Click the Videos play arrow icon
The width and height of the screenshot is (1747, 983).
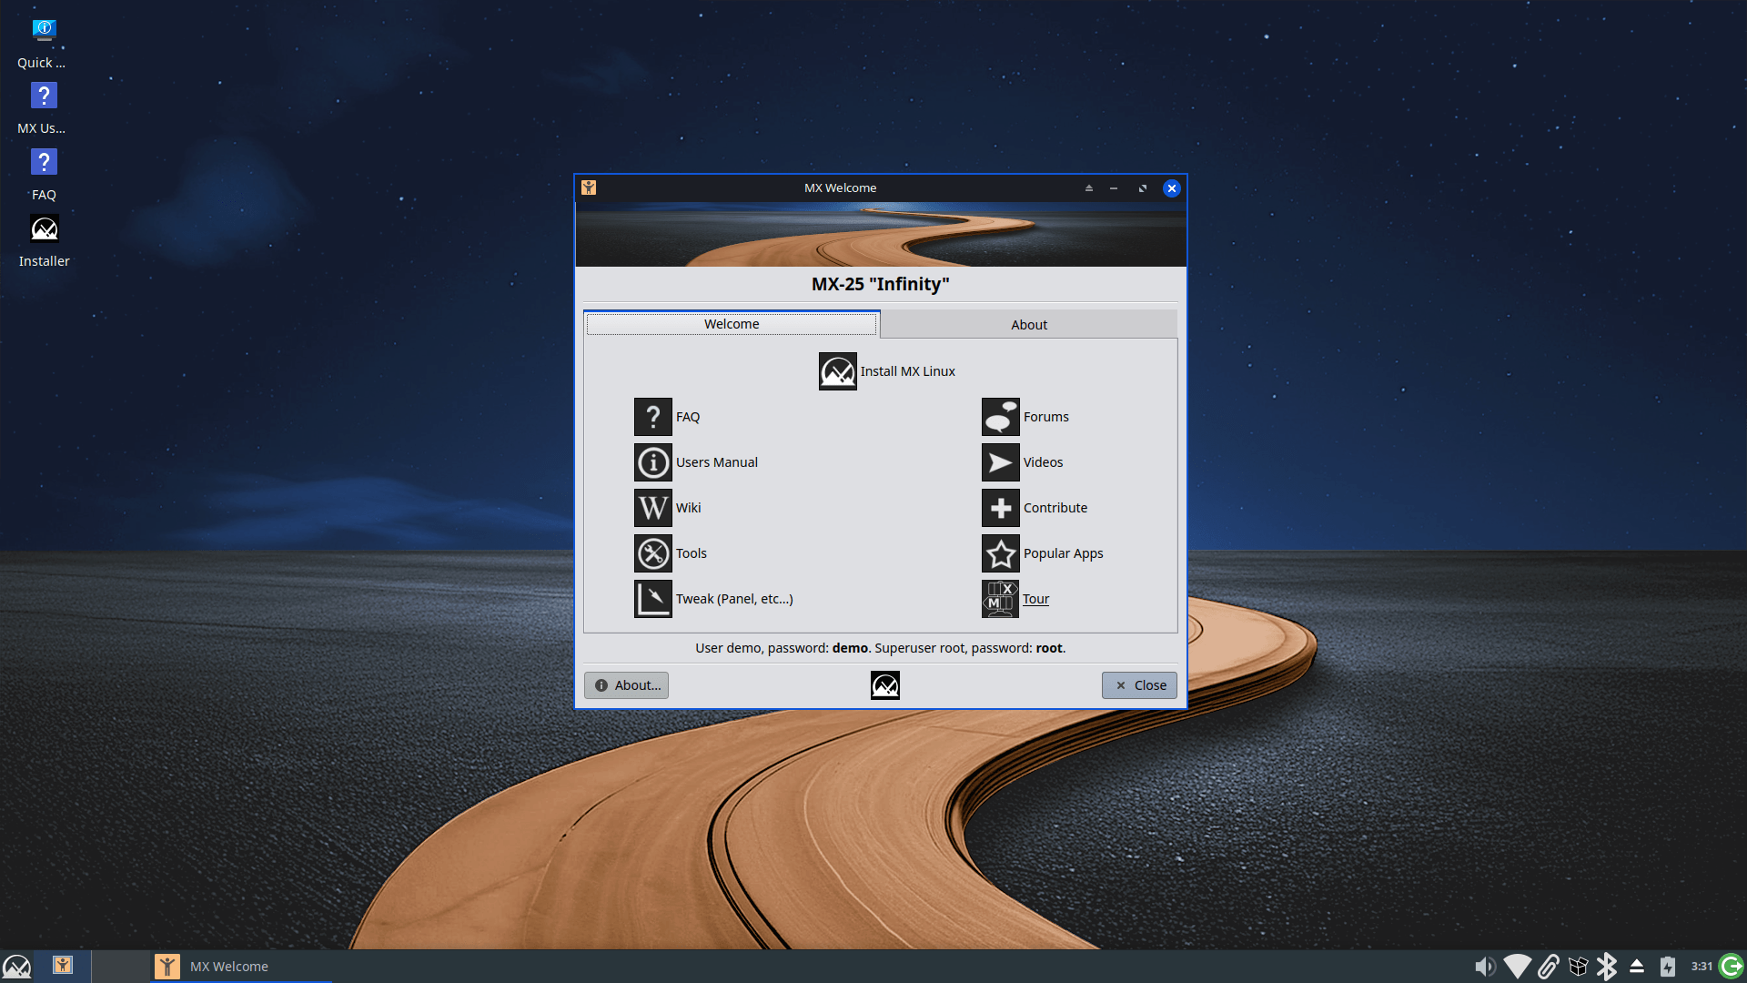click(1000, 462)
